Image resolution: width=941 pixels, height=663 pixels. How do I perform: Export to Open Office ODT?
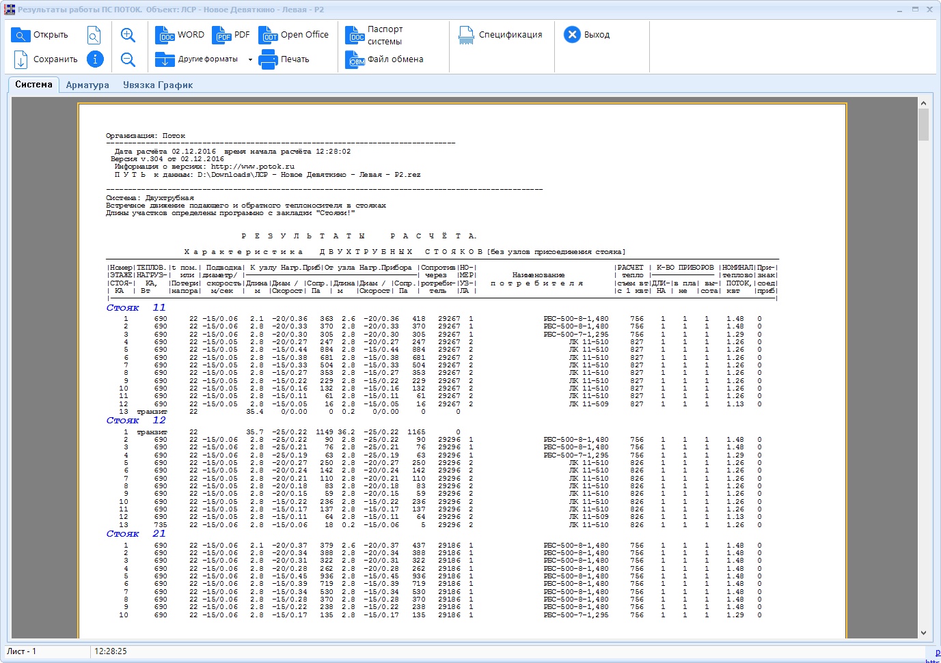[x=294, y=35]
